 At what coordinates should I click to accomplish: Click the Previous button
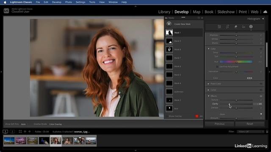[219, 124]
